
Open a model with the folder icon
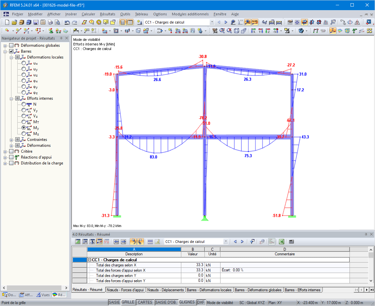pos(14,22)
